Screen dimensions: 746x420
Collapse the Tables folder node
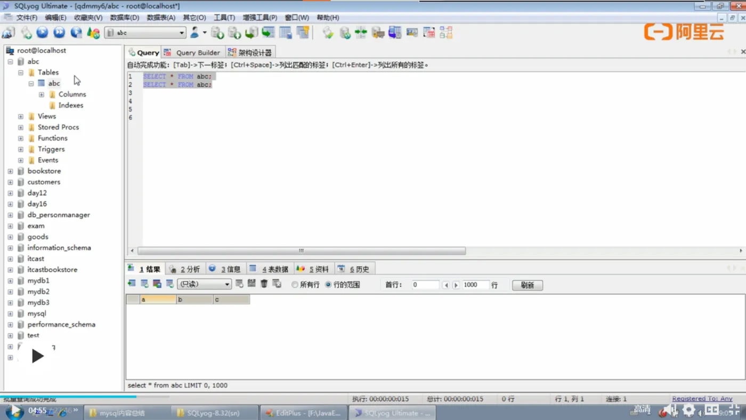(21, 72)
